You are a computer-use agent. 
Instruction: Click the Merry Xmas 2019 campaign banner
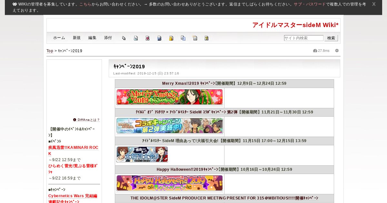[x=170, y=97]
